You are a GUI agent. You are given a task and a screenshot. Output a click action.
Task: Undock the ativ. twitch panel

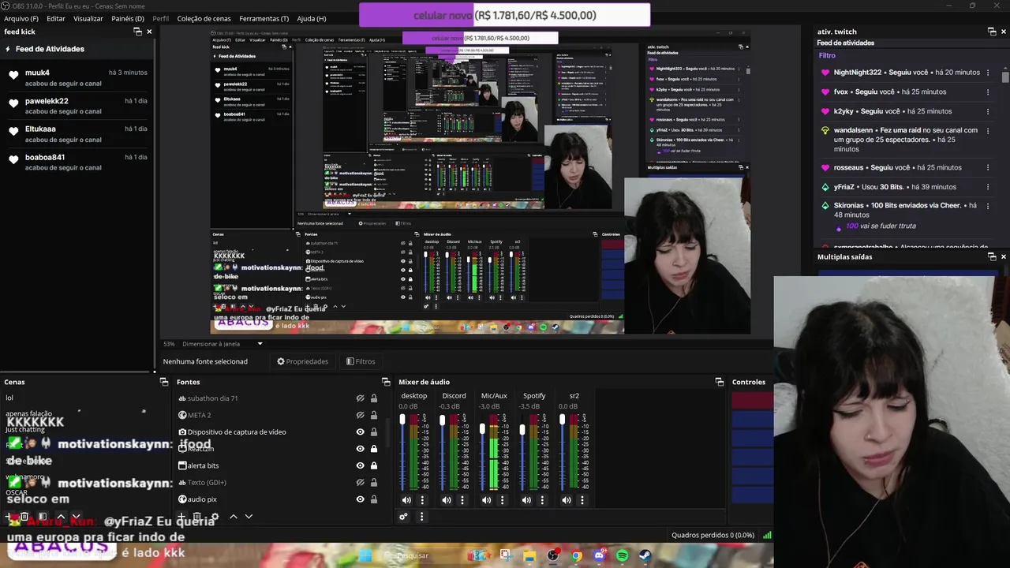(x=992, y=32)
